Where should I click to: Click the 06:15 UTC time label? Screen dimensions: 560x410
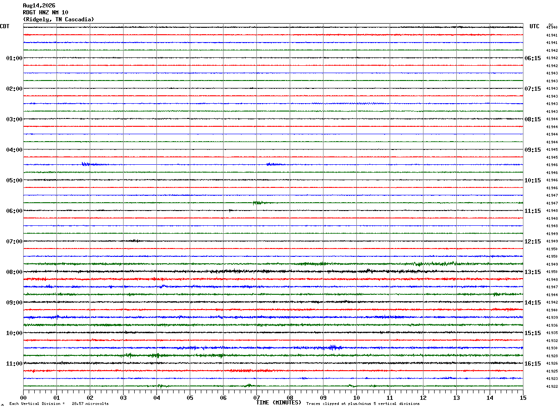pyautogui.click(x=533, y=58)
